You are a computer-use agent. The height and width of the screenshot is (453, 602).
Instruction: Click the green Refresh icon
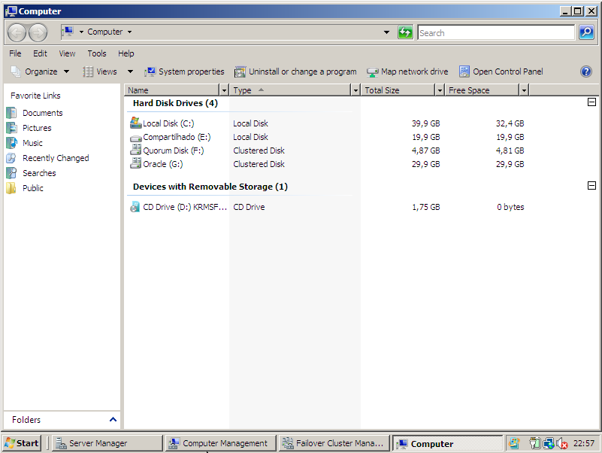click(x=405, y=32)
